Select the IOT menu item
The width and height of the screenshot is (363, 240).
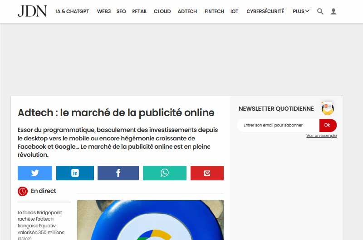click(234, 11)
